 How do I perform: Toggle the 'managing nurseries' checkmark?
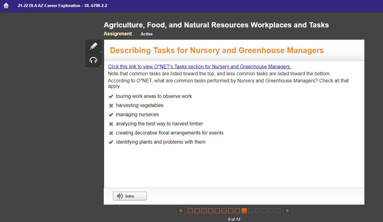[111, 115]
